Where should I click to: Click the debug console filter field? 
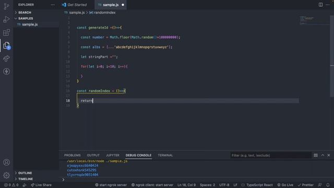tap(270, 156)
